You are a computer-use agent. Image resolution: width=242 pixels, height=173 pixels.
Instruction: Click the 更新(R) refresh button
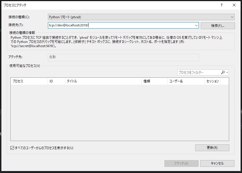(212, 148)
